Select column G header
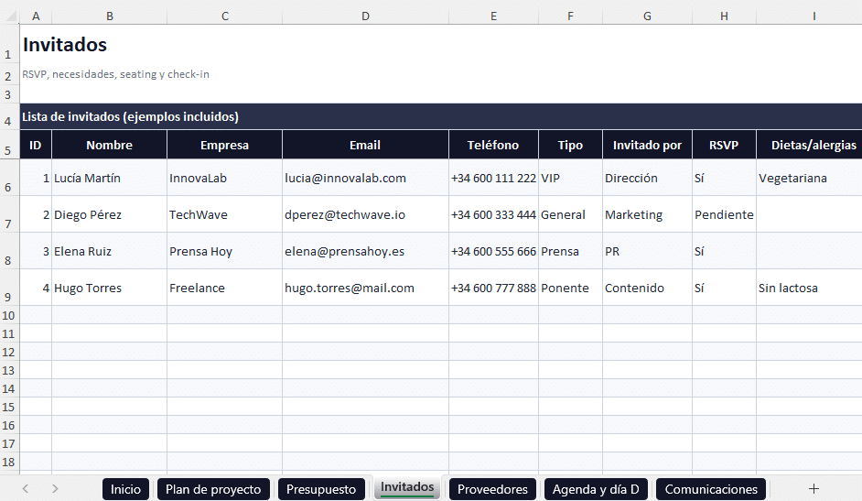Viewport: 862px width, 501px height. pyautogui.click(x=648, y=16)
